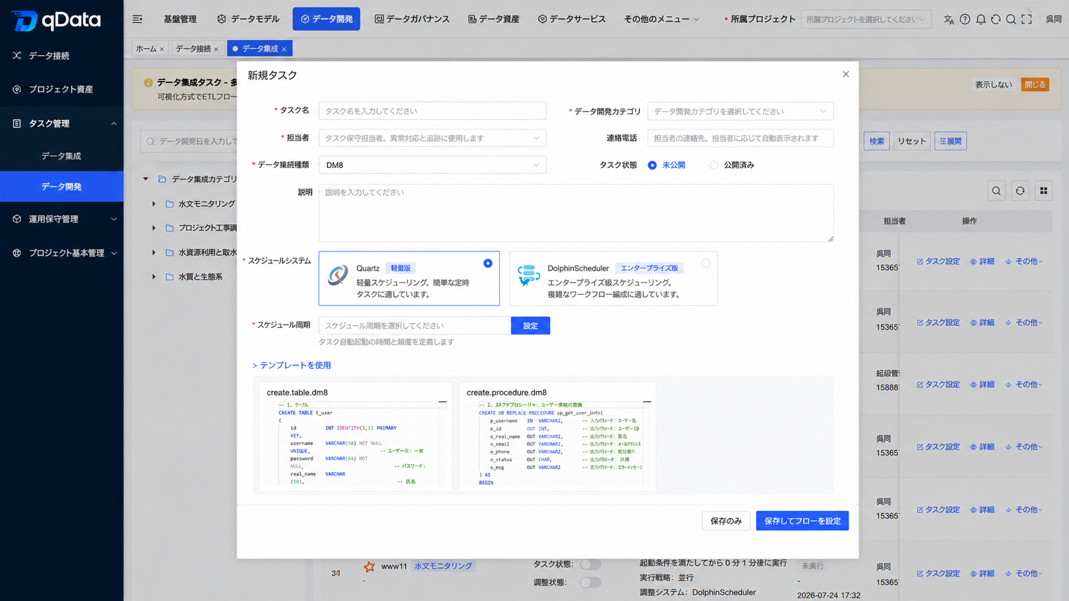The width and height of the screenshot is (1069, 601).
Task: Toggle the 調整状態 switch for www11
Action: 590,582
